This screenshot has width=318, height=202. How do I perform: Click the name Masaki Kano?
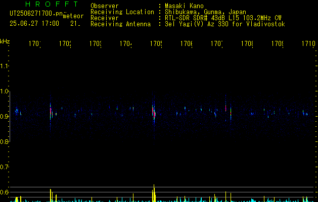tap(184, 6)
